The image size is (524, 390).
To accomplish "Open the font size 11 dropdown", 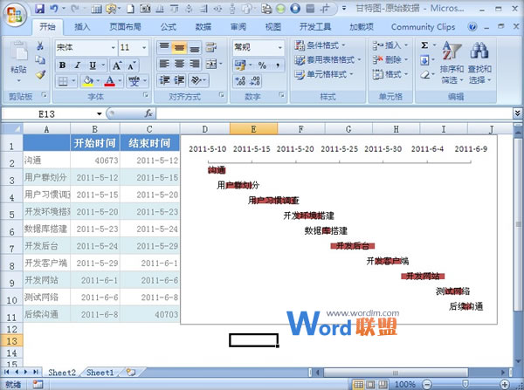I will point(144,48).
